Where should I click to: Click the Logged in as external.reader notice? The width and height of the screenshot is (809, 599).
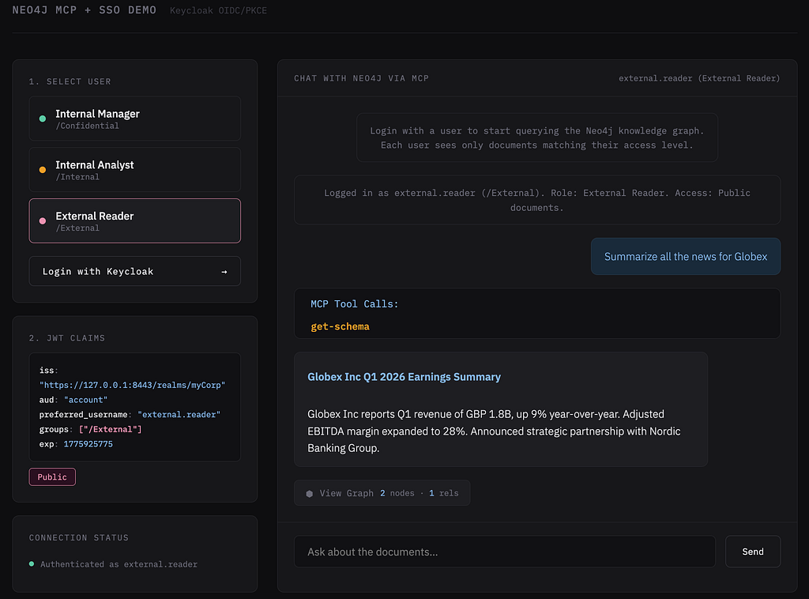tap(537, 200)
